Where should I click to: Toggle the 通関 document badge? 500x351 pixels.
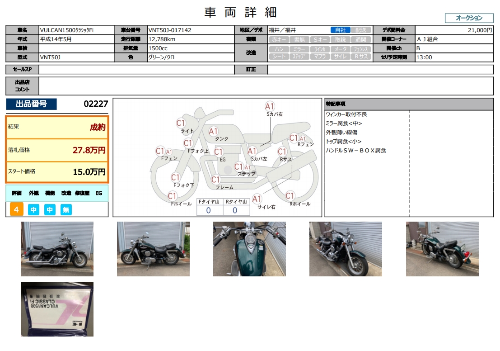point(361,40)
